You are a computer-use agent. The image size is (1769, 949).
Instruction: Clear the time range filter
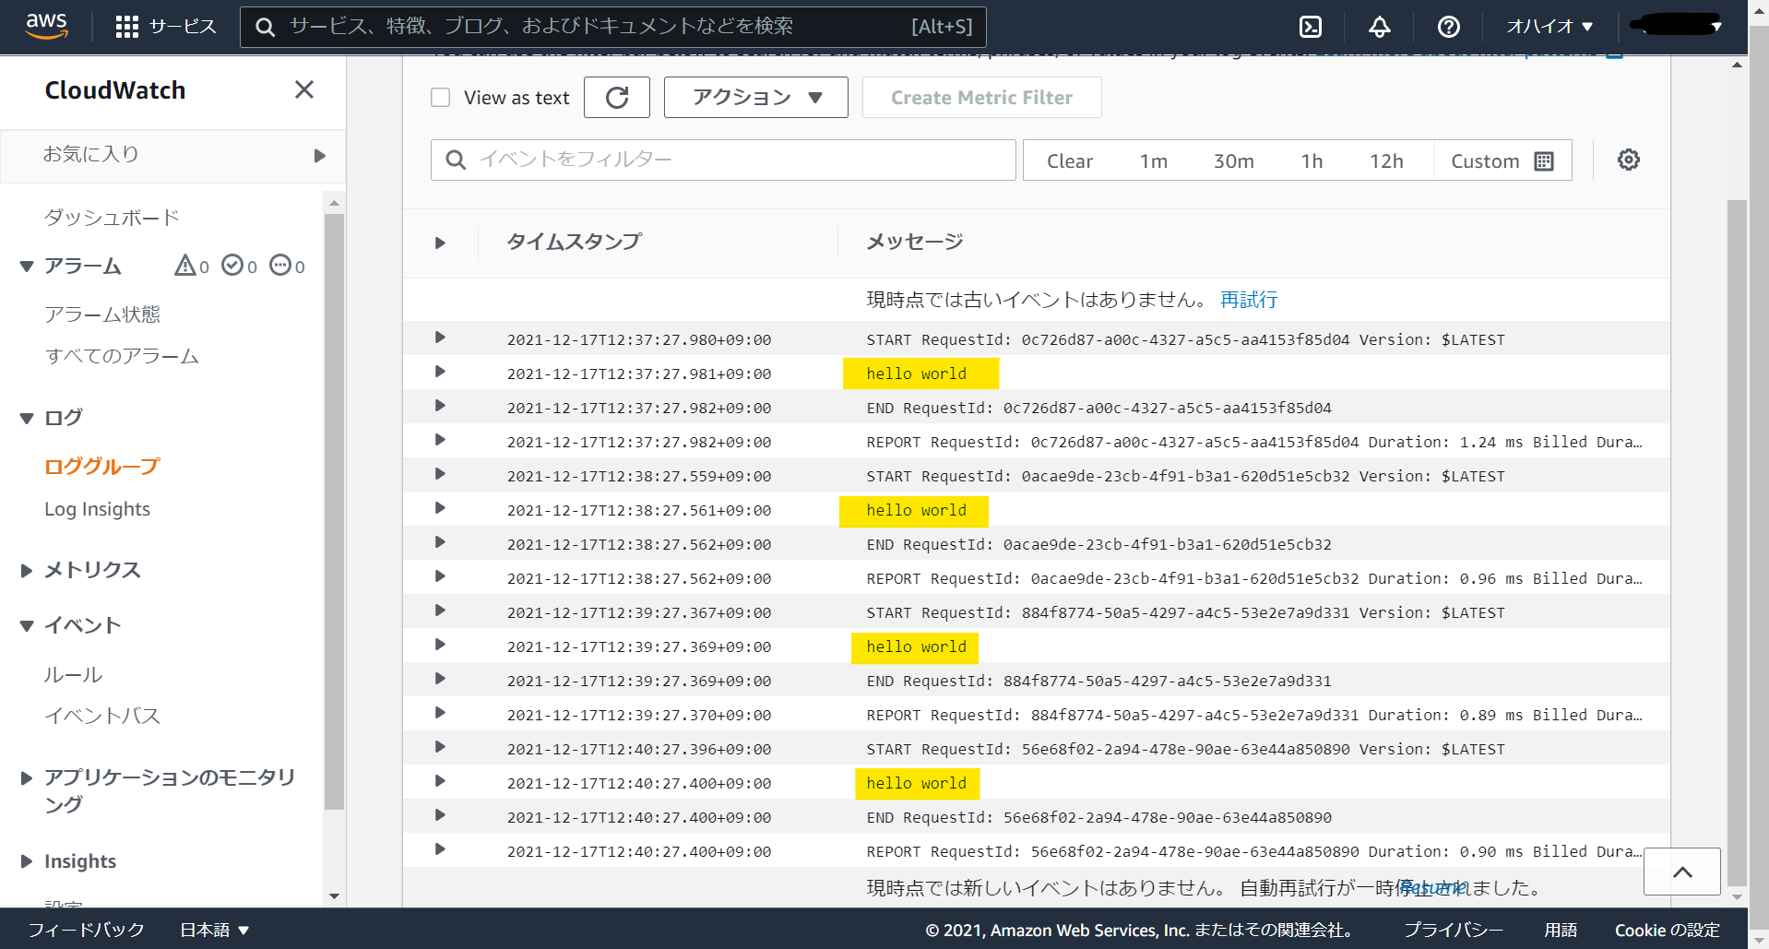click(1070, 160)
